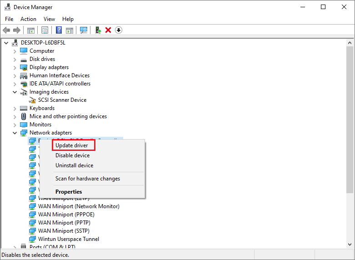355x260 pixels.
Task: Click Properties in the context menu
Action: click(69, 192)
